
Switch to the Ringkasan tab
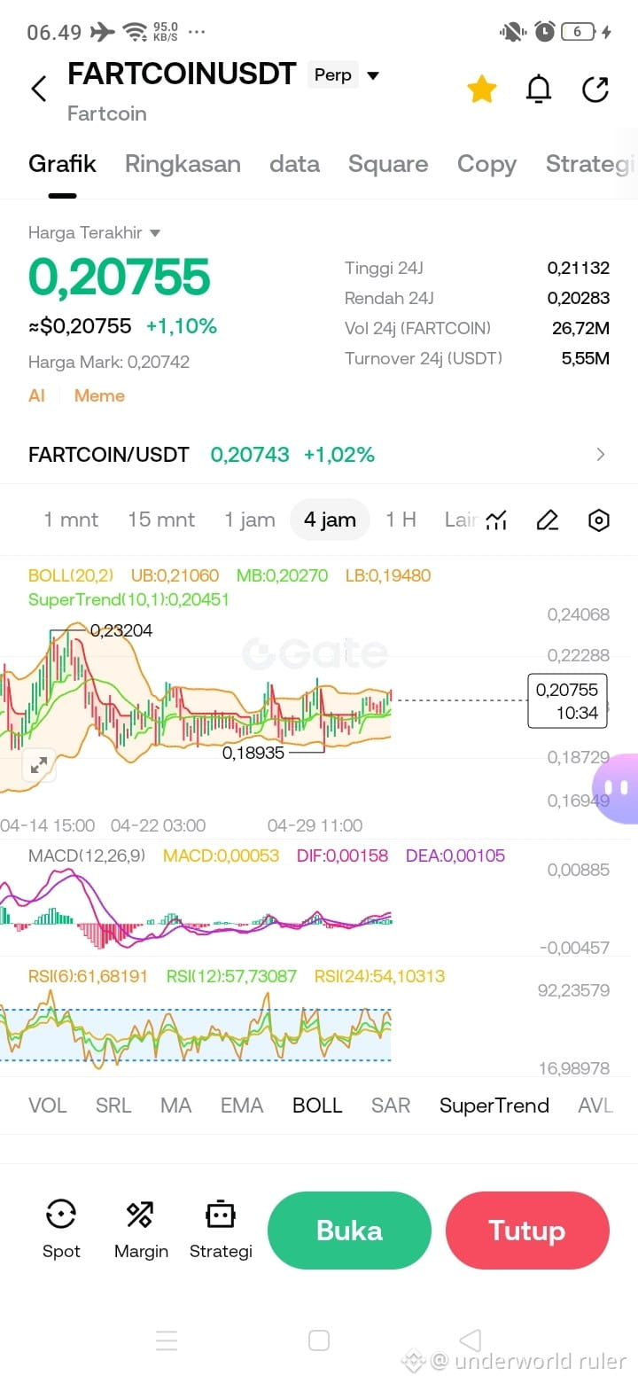183,164
